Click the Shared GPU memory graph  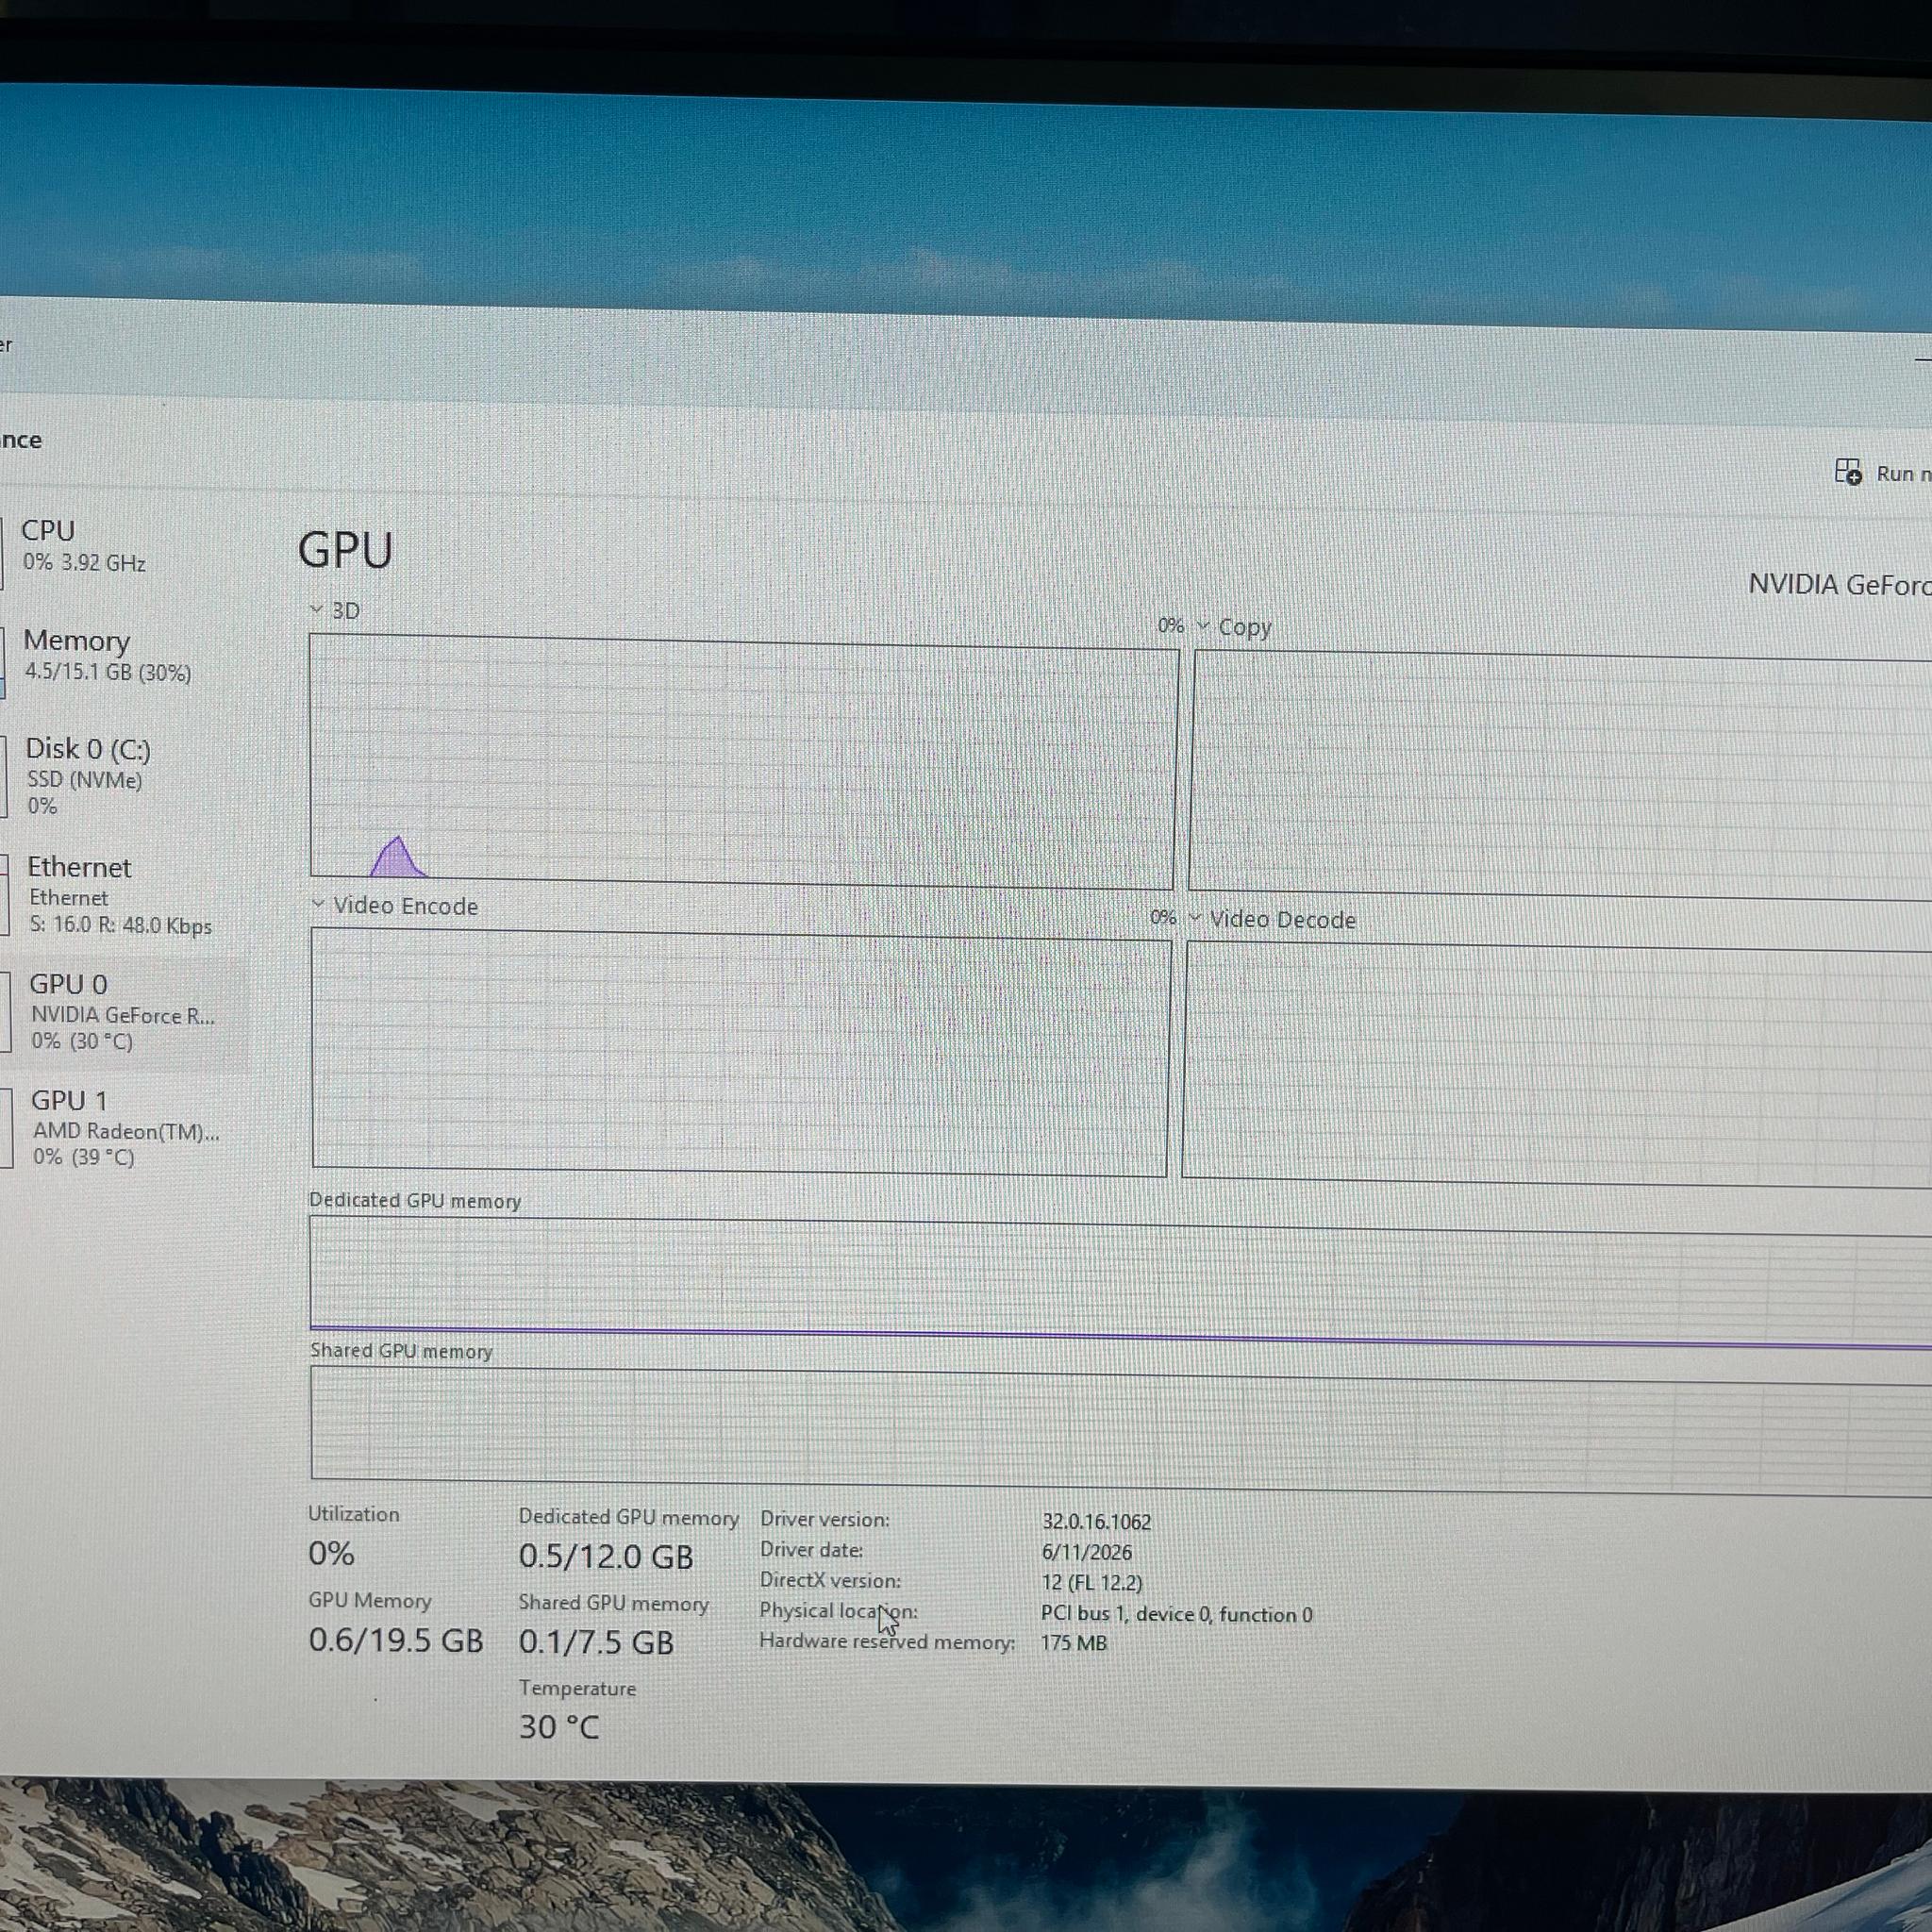coord(1120,1430)
